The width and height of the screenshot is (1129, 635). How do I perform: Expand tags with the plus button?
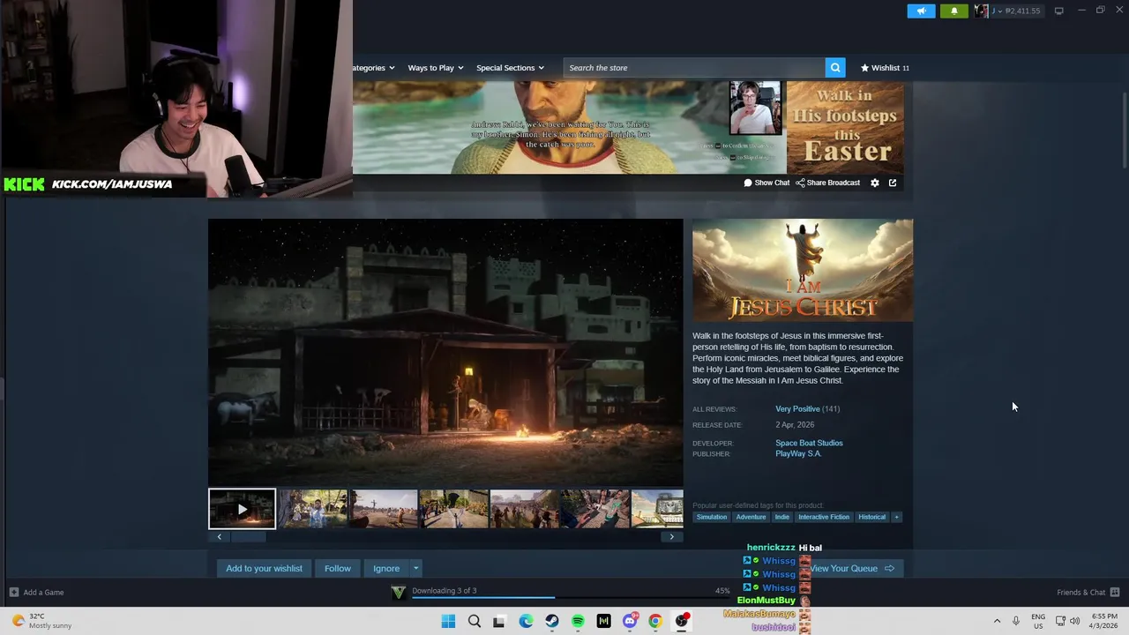(x=896, y=517)
